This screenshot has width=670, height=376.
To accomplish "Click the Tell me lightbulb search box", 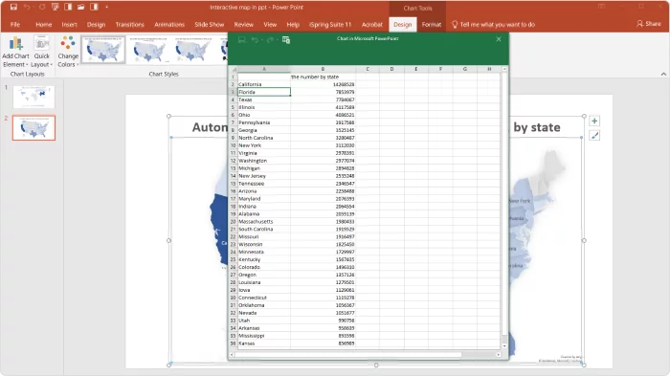I will pyautogui.click(x=494, y=24).
